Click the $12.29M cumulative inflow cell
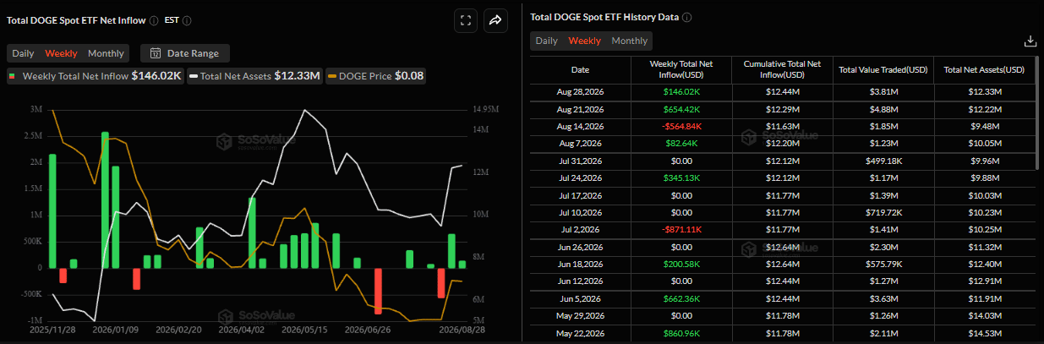Image resolution: width=1044 pixels, height=344 pixels. tap(782, 109)
